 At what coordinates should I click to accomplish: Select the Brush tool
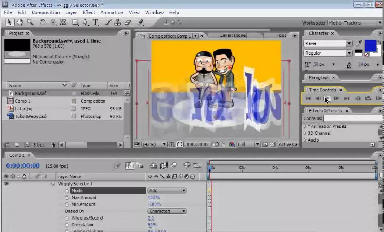(x=108, y=22)
